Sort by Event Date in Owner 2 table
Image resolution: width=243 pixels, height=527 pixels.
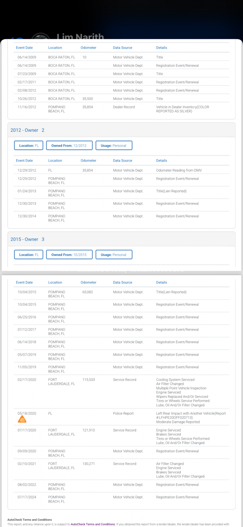click(x=24, y=161)
